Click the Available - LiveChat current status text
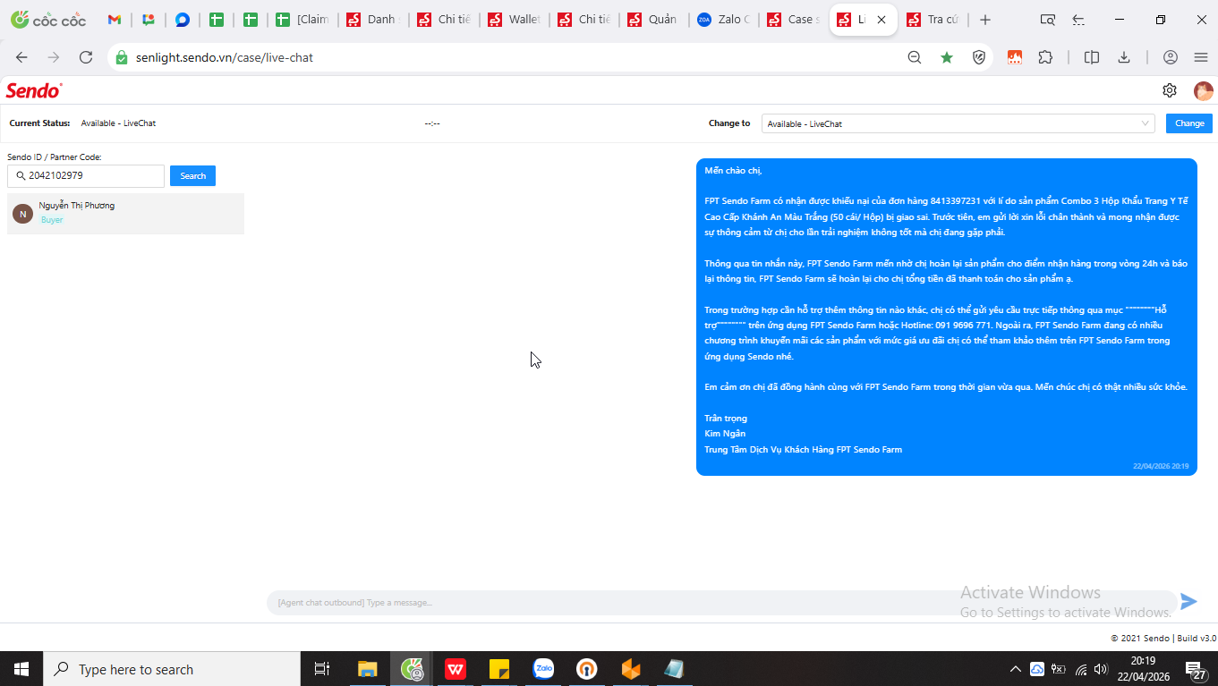 click(118, 123)
